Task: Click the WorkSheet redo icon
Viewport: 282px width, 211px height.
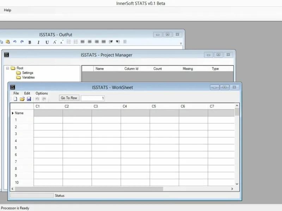Action: click(44, 99)
